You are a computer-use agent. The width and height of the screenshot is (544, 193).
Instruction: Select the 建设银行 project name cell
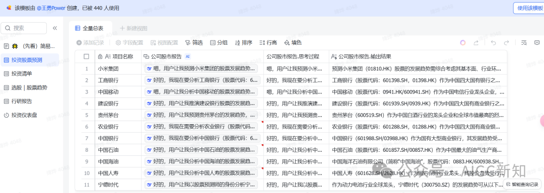[x=118, y=104]
